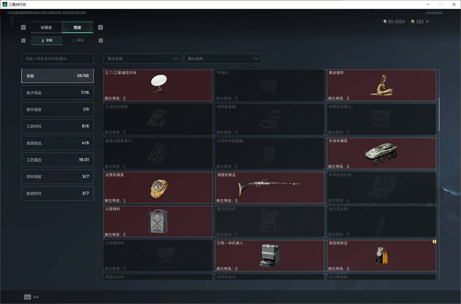
Task: Select the locked 军用信息终端 card
Action: click(382, 187)
